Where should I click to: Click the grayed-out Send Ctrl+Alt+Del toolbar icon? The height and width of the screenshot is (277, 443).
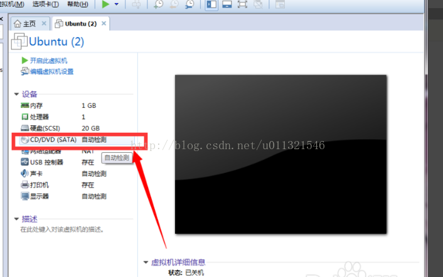click(x=136, y=4)
